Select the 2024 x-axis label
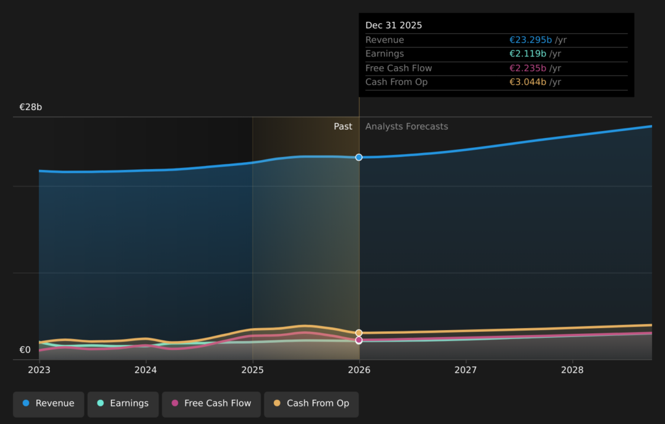This screenshot has width=665, height=424. pos(145,370)
